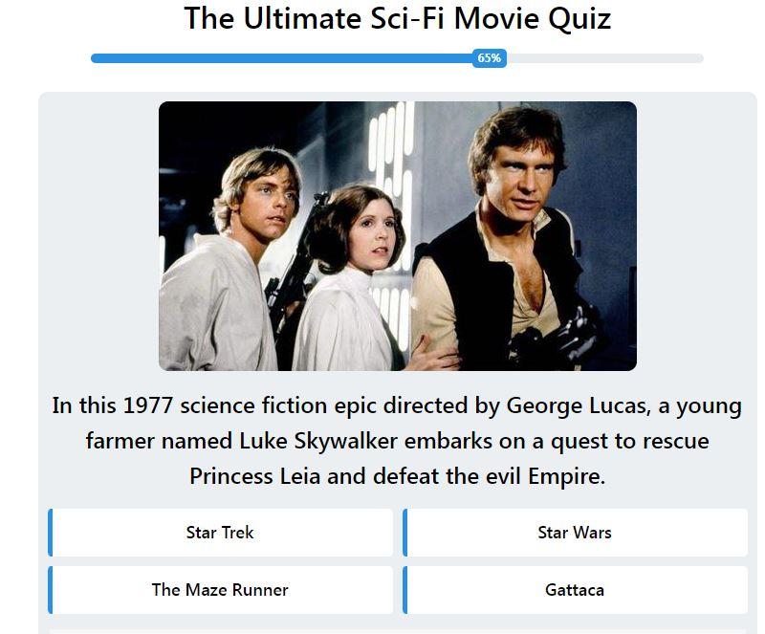Click Princess Leia in the question text
Image resolution: width=765 pixels, height=634 pixels.
point(254,476)
